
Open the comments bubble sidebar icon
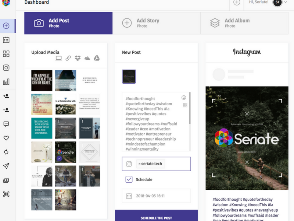point(6,124)
